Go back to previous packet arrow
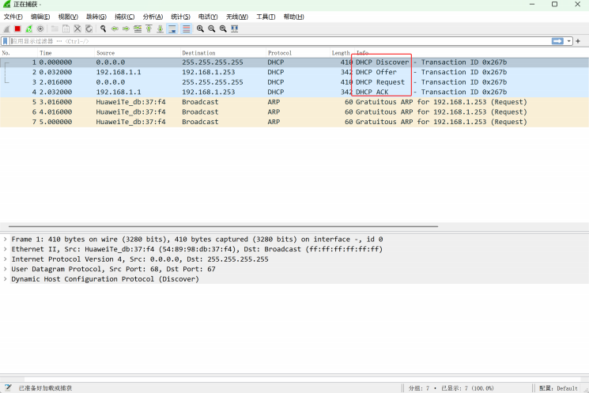 pyautogui.click(x=115, y=29)
